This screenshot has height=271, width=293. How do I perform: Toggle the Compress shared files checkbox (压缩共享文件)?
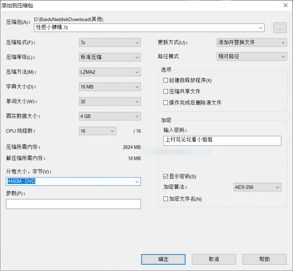tap(166, 91)
